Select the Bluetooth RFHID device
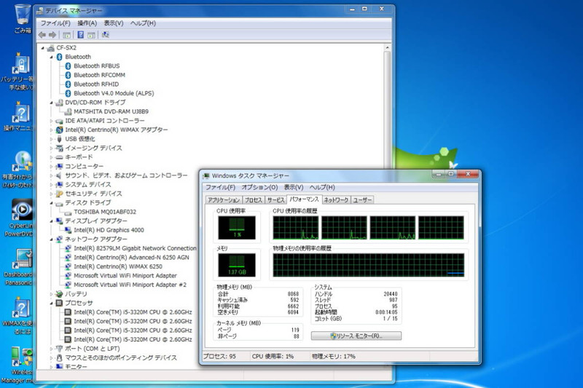The height and width of the screenshot is (388, 583). (x=96, y=84)
